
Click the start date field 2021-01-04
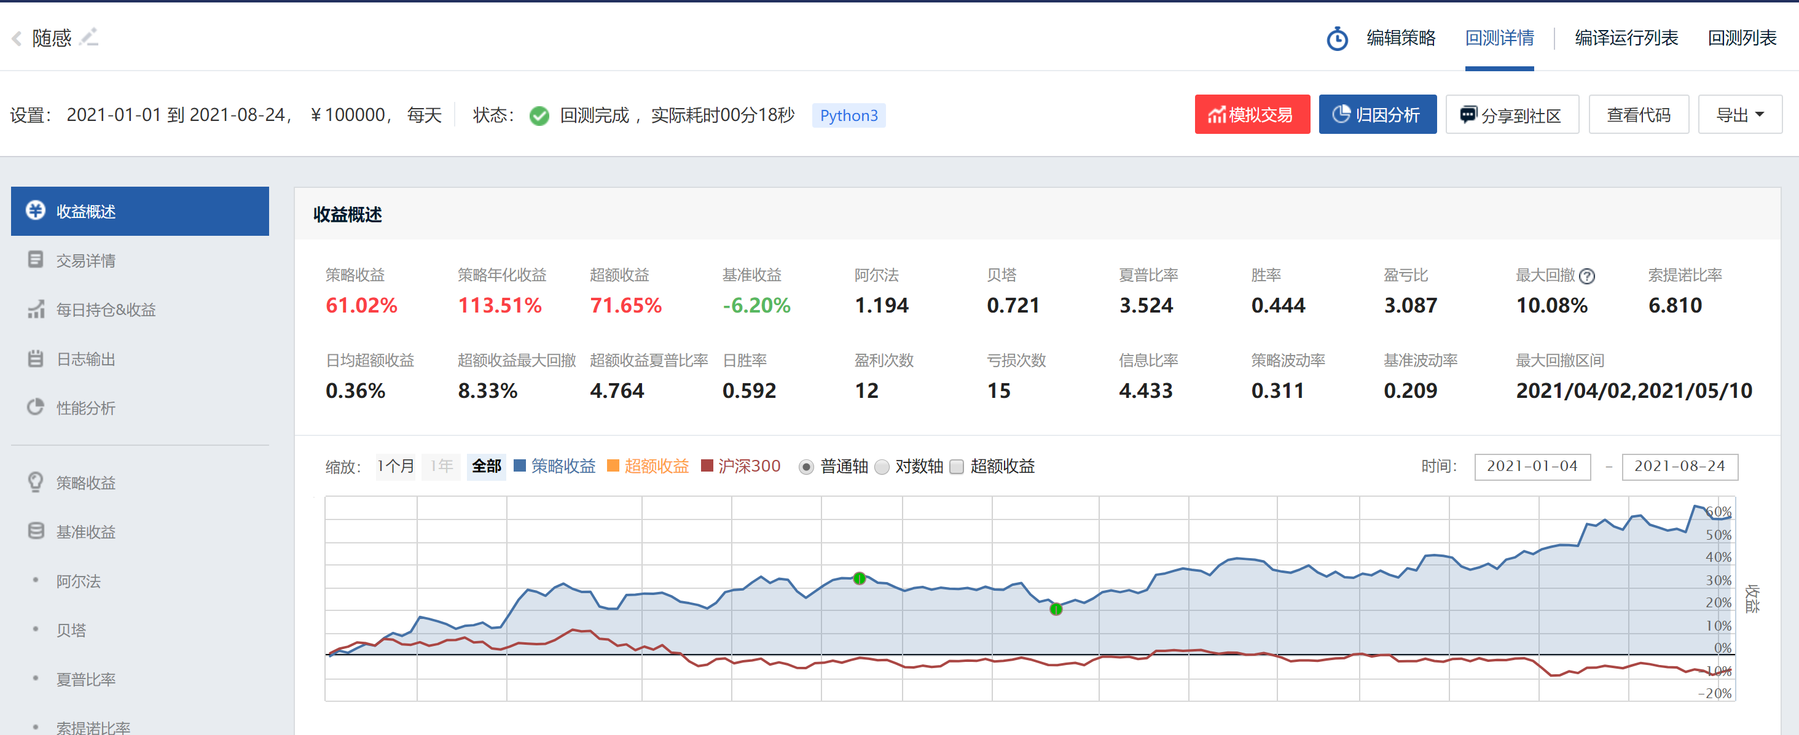pos(1532,466)
